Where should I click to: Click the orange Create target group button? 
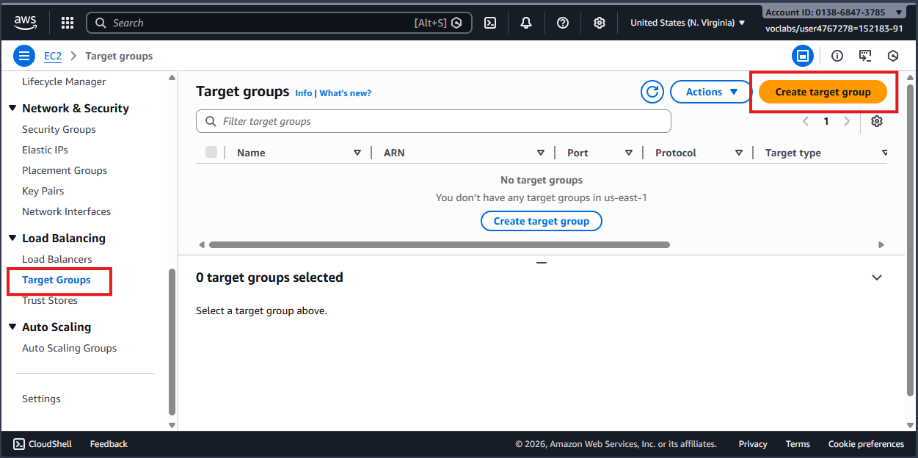click(x=823, y=92)
